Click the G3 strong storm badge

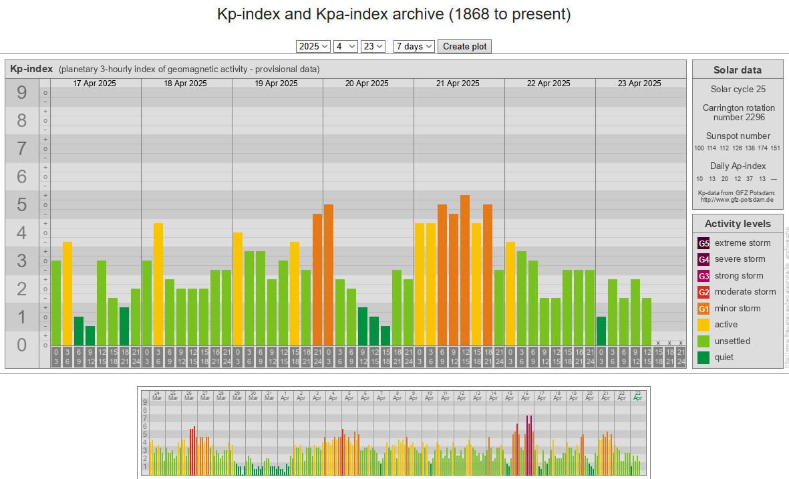pos(703,276)
